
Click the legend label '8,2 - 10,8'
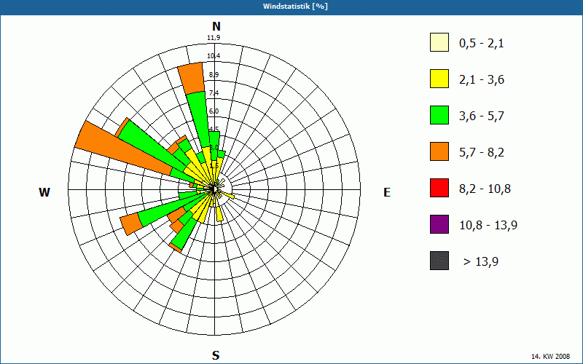[485, 189]
